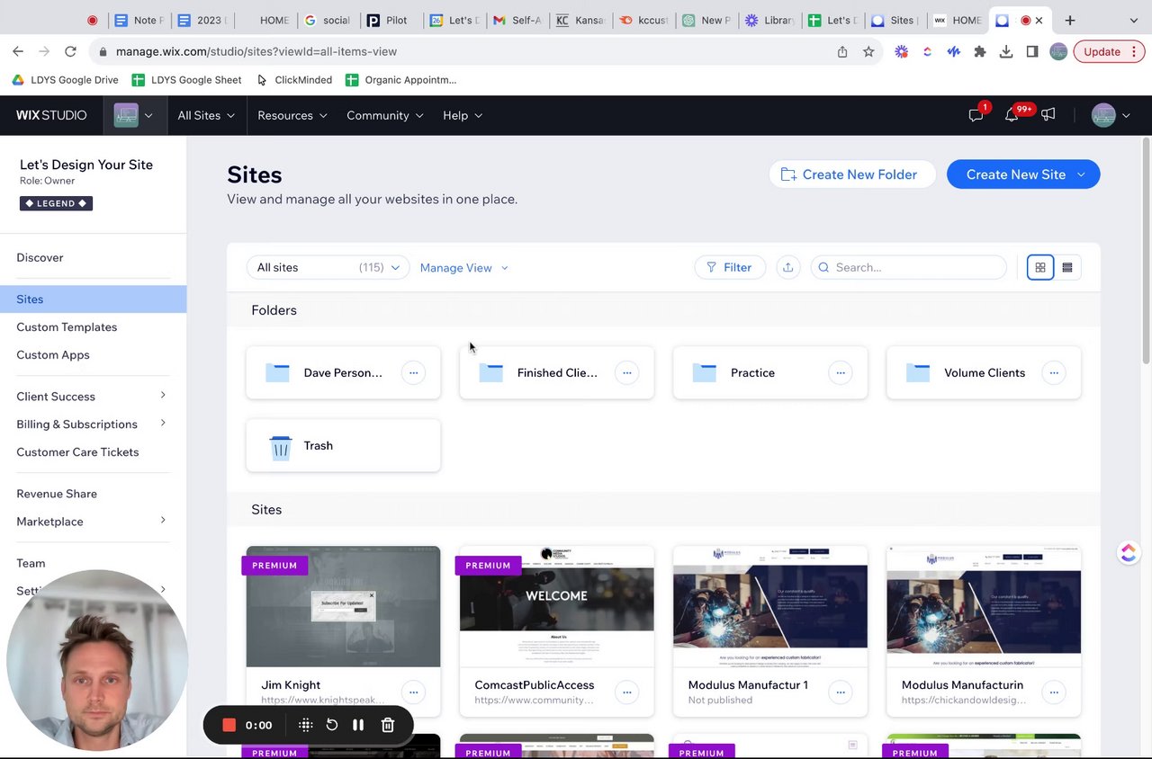
Task: Select Sites in the sidebar
Action: coord(93,299)
